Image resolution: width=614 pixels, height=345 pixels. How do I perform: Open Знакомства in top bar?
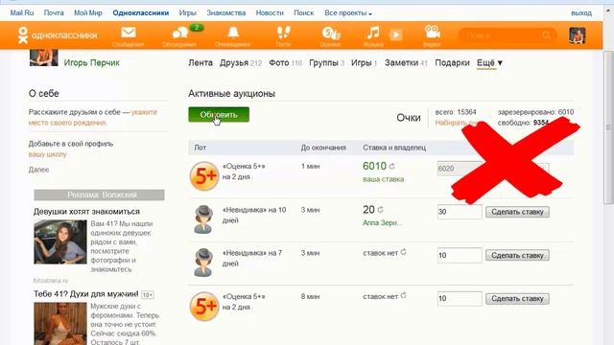click(x=226, y=12)
